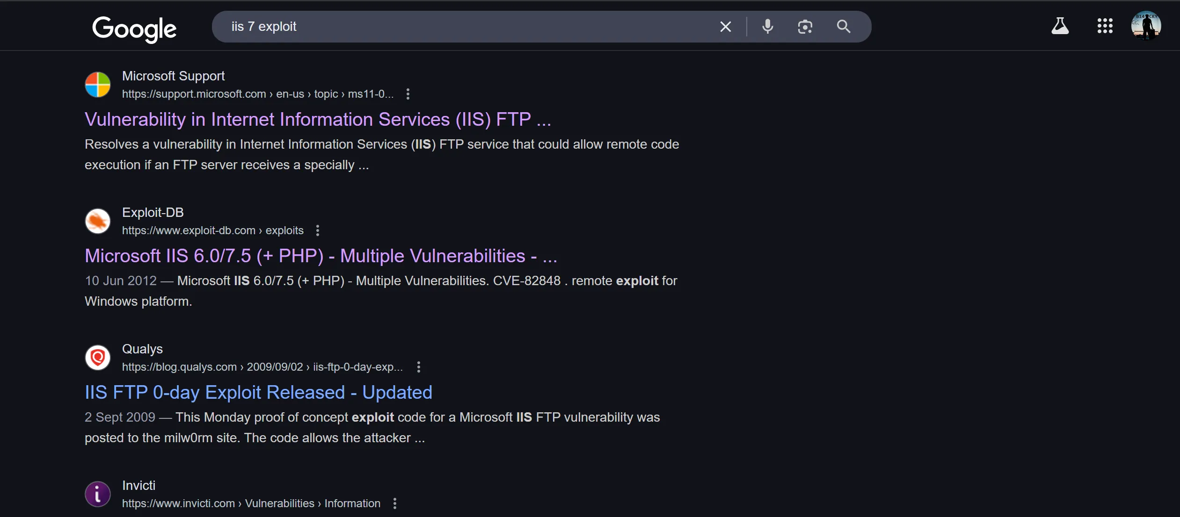Open IIS FTP 0-day Exploit Released link
The image size is (1180, 517).
pos(258,393)
